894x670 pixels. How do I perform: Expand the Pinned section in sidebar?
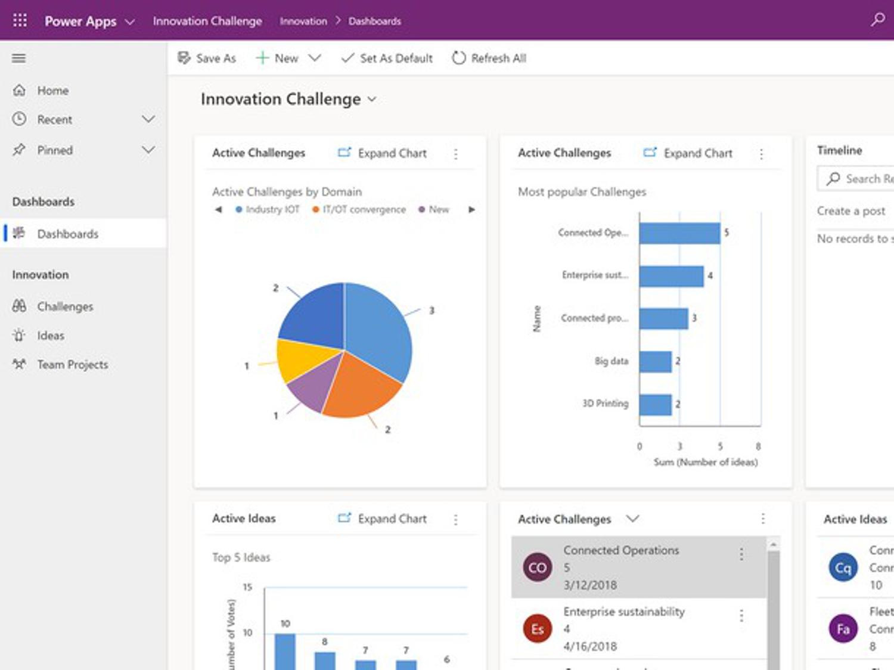148,150
